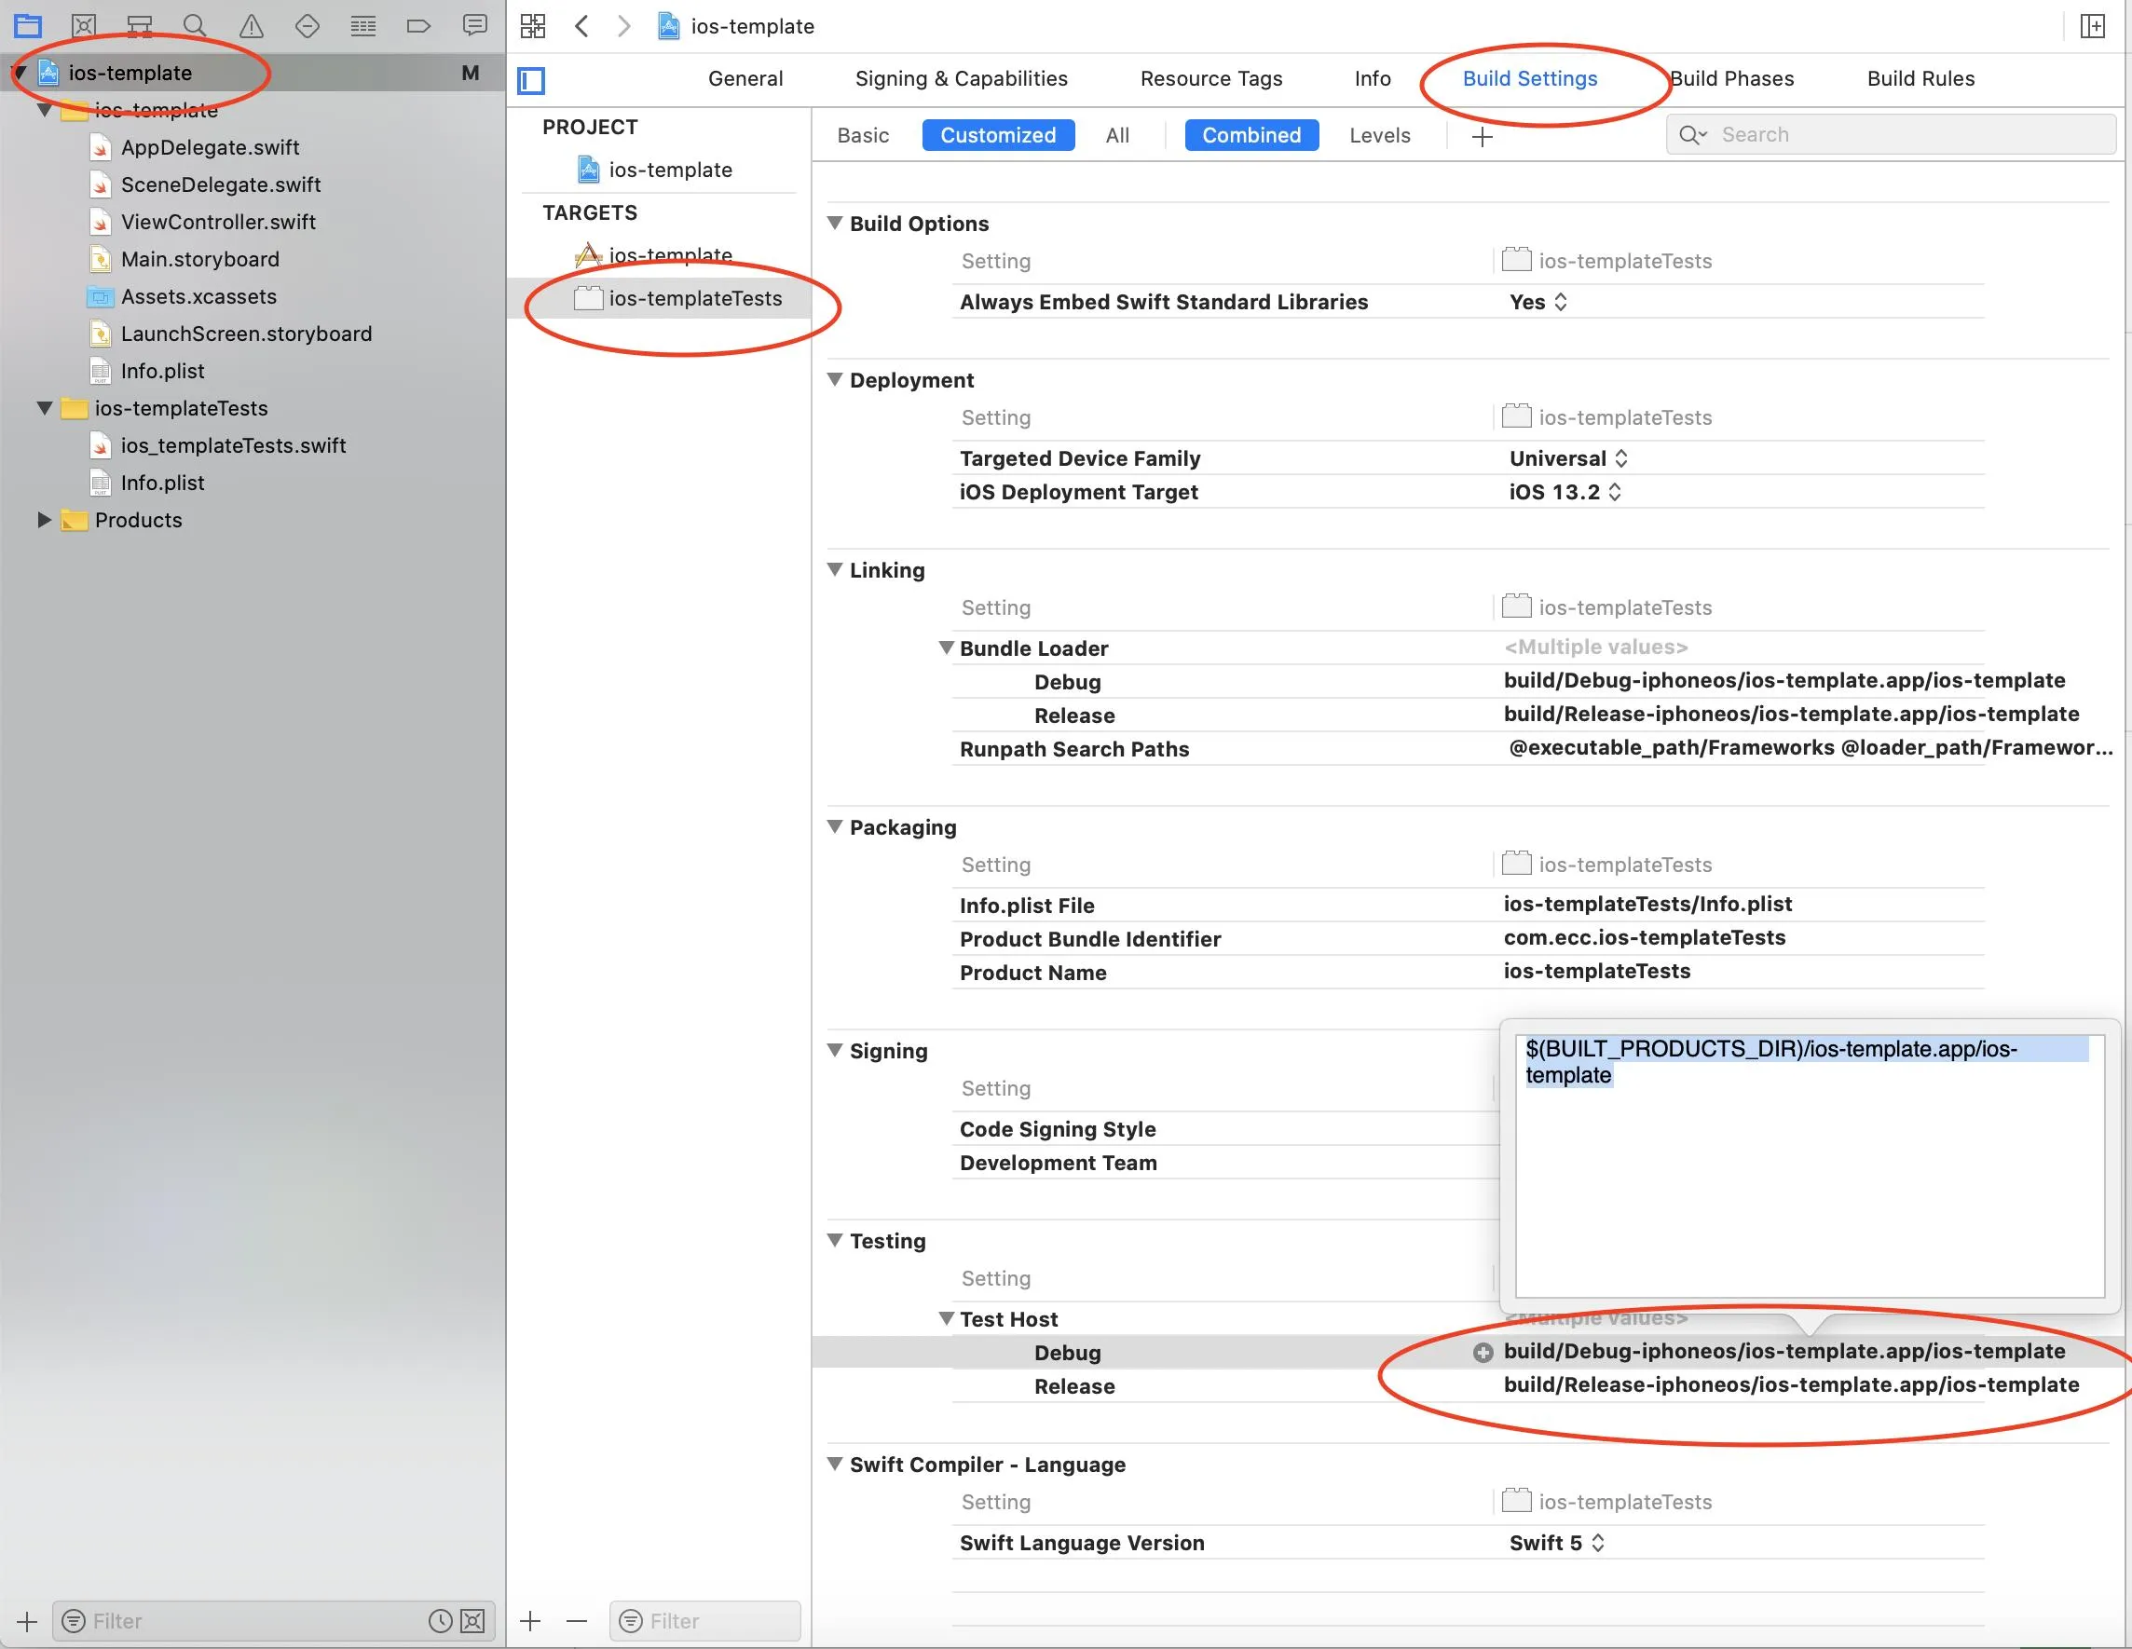Open the Signing & Capabilities tab
Screen dimensions: 2132x1649
(961, 79)
